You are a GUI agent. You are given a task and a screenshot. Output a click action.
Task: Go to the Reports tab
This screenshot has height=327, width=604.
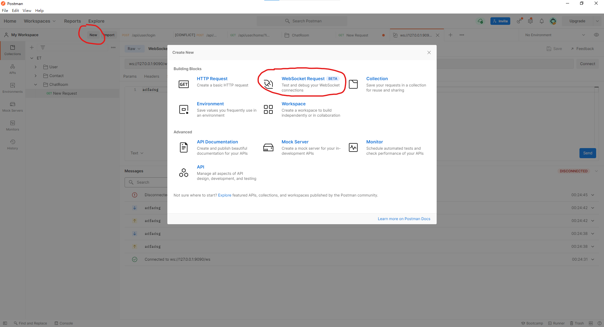pos(72,21)
